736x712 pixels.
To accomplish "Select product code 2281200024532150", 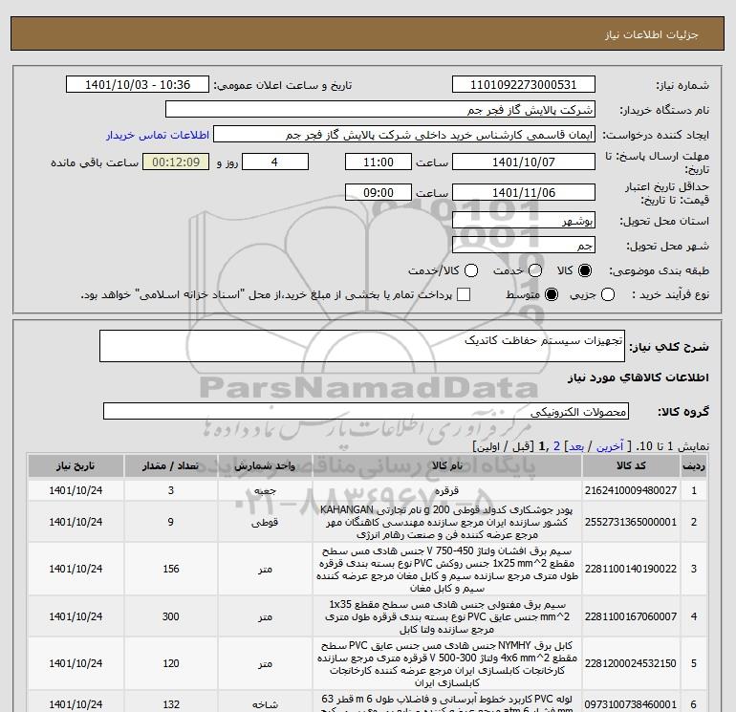I will [x=631, y=663].
